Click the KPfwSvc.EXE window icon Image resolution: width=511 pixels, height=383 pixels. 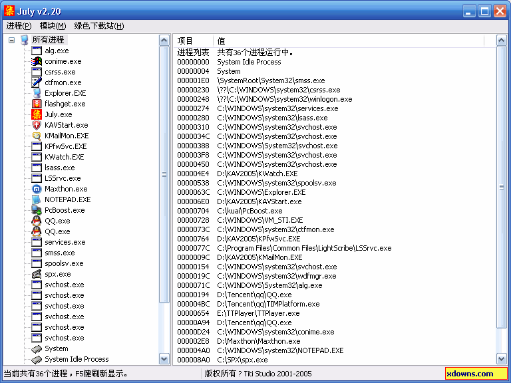click(x=37, y=146)
